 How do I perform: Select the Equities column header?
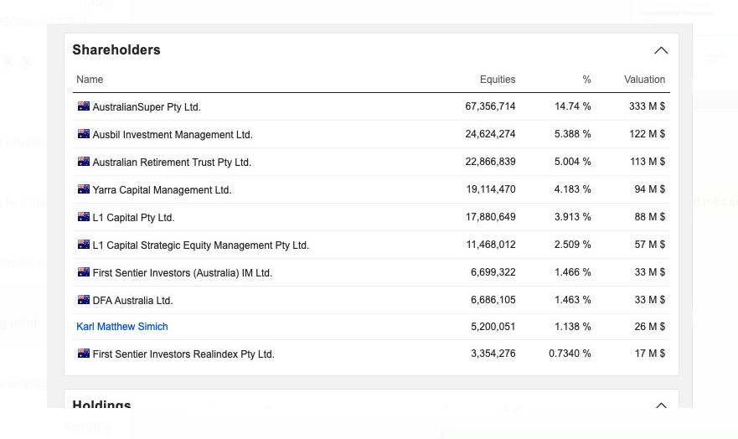(498, 80)
